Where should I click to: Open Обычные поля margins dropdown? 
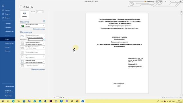point(33,61)
